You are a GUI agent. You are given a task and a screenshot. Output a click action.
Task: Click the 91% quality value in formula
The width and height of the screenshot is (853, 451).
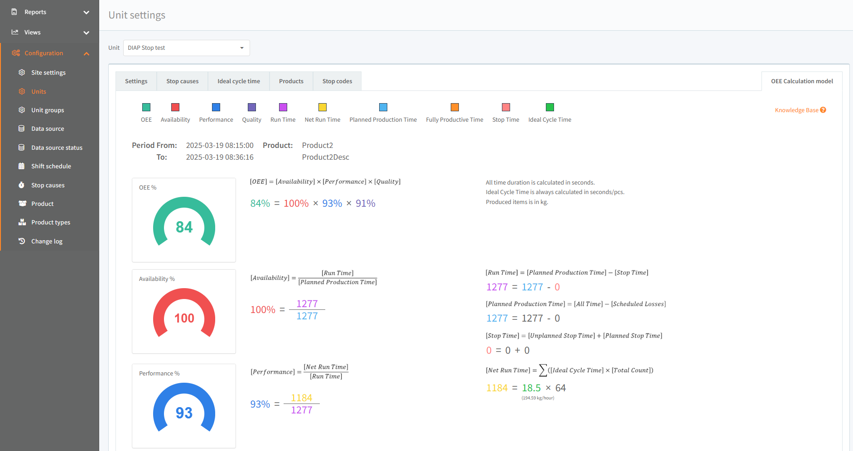[x=366, y=204]
